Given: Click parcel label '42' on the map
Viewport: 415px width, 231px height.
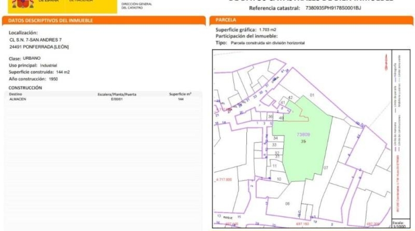Looking at the screenshot, I should point(290,98).
